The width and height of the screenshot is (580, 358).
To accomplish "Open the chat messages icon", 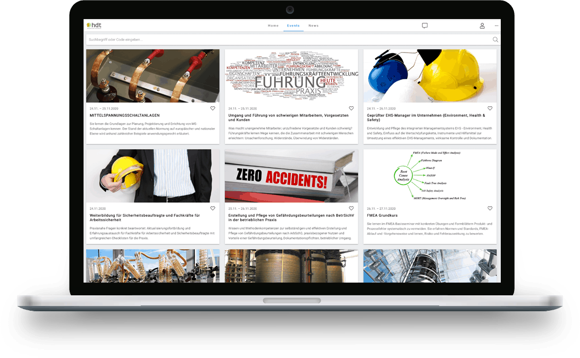I will (x=425, y=25).
